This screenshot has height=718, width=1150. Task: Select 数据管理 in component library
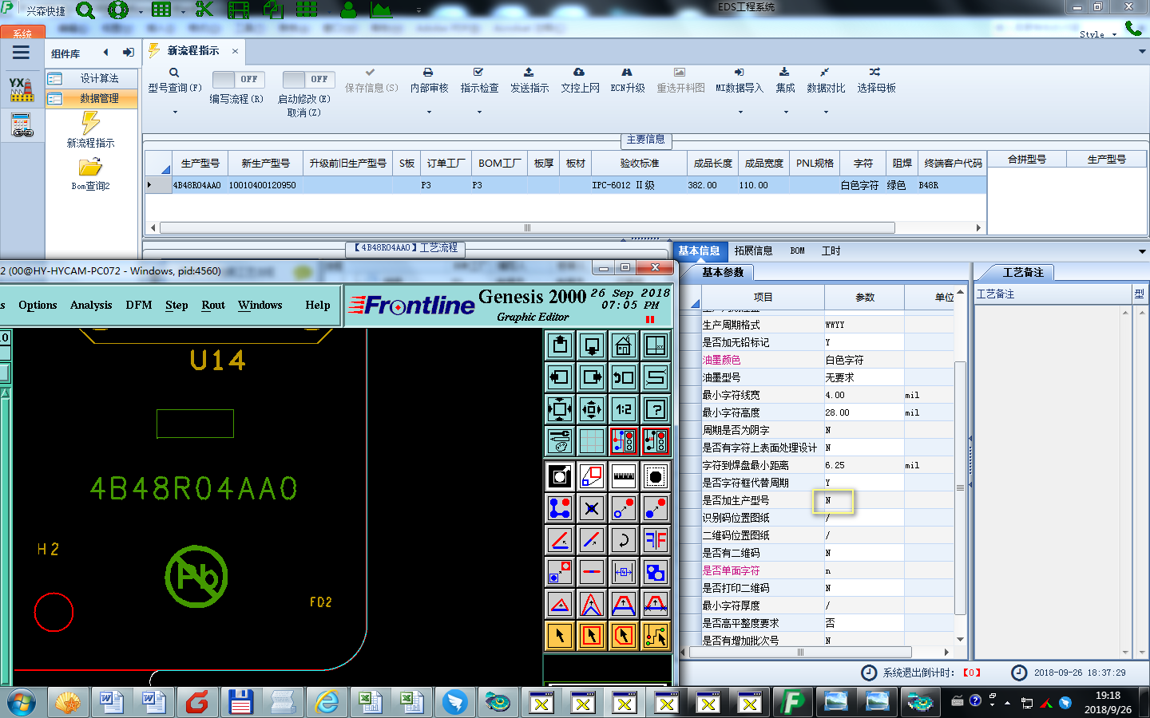click(90, 98)
